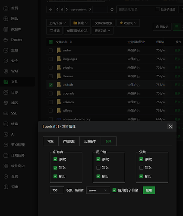
Task: Enable public 写入 write permission
Action: click(142, 168)
